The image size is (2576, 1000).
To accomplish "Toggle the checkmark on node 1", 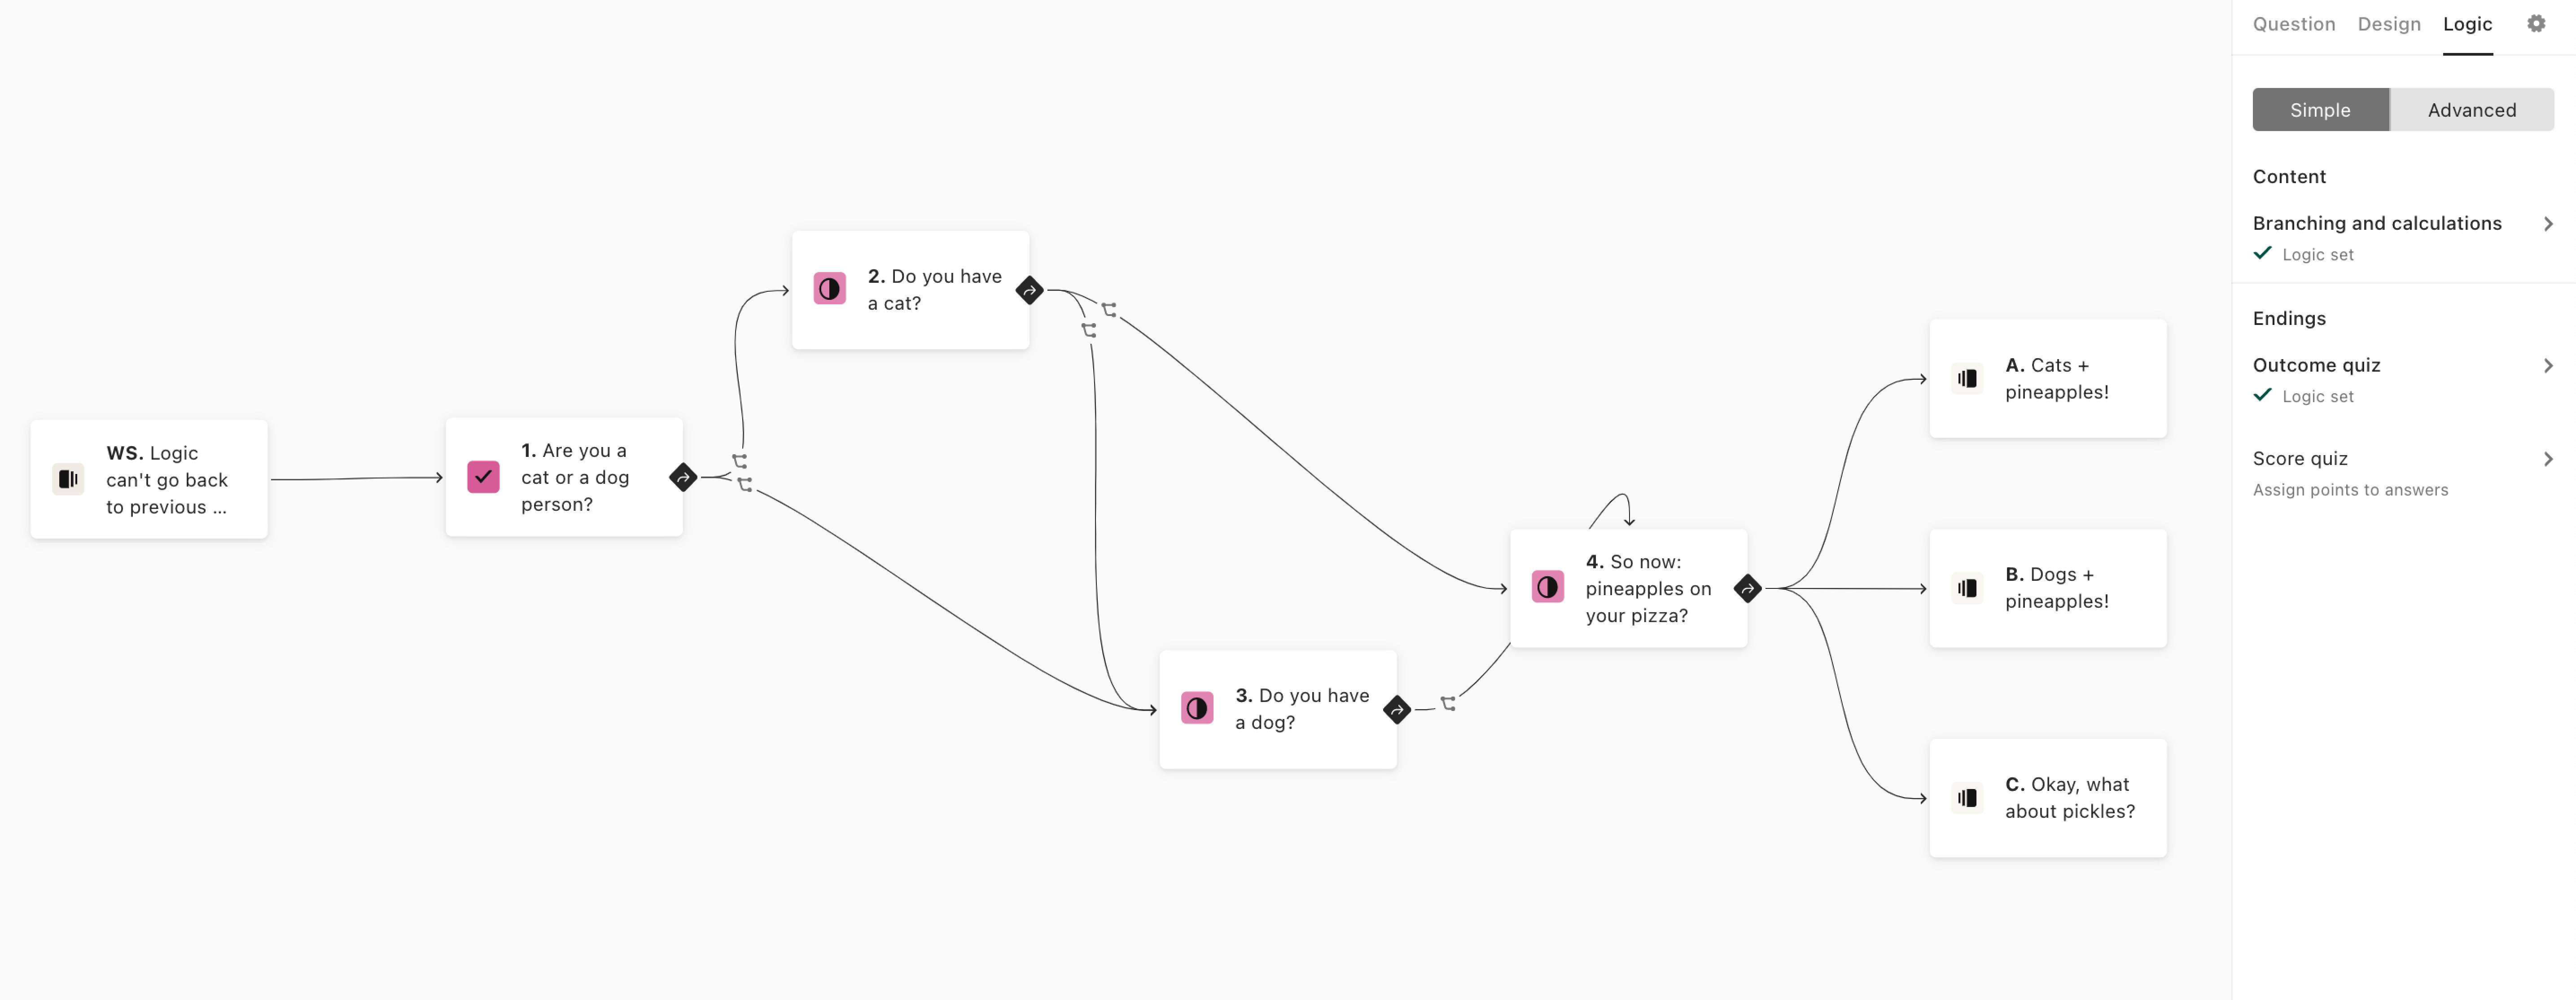I will pos(483,476).
